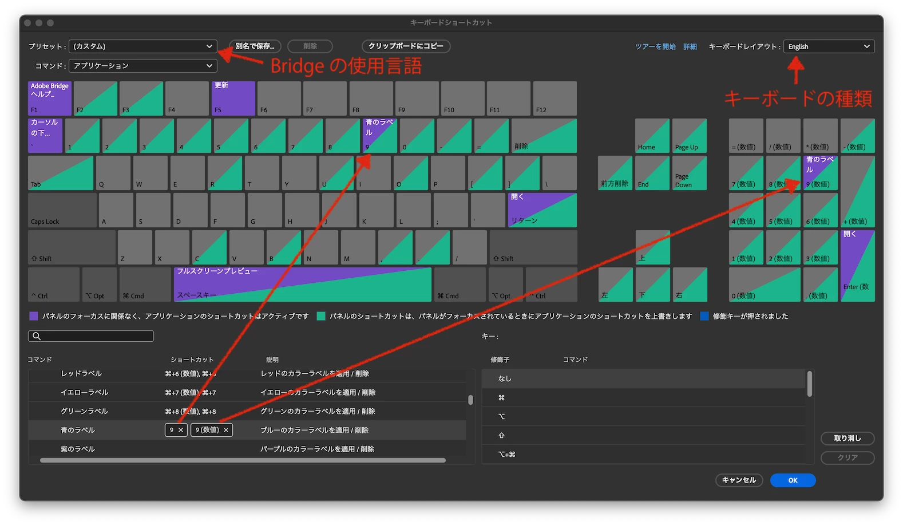Image resolution: width=903 pixels, height=525 pixels.
Task: Click the left Shift key
Action: (x=72, y=247)
